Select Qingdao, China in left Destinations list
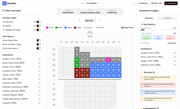The height and width of the screenshot is (109, 180). pos(21,59)
